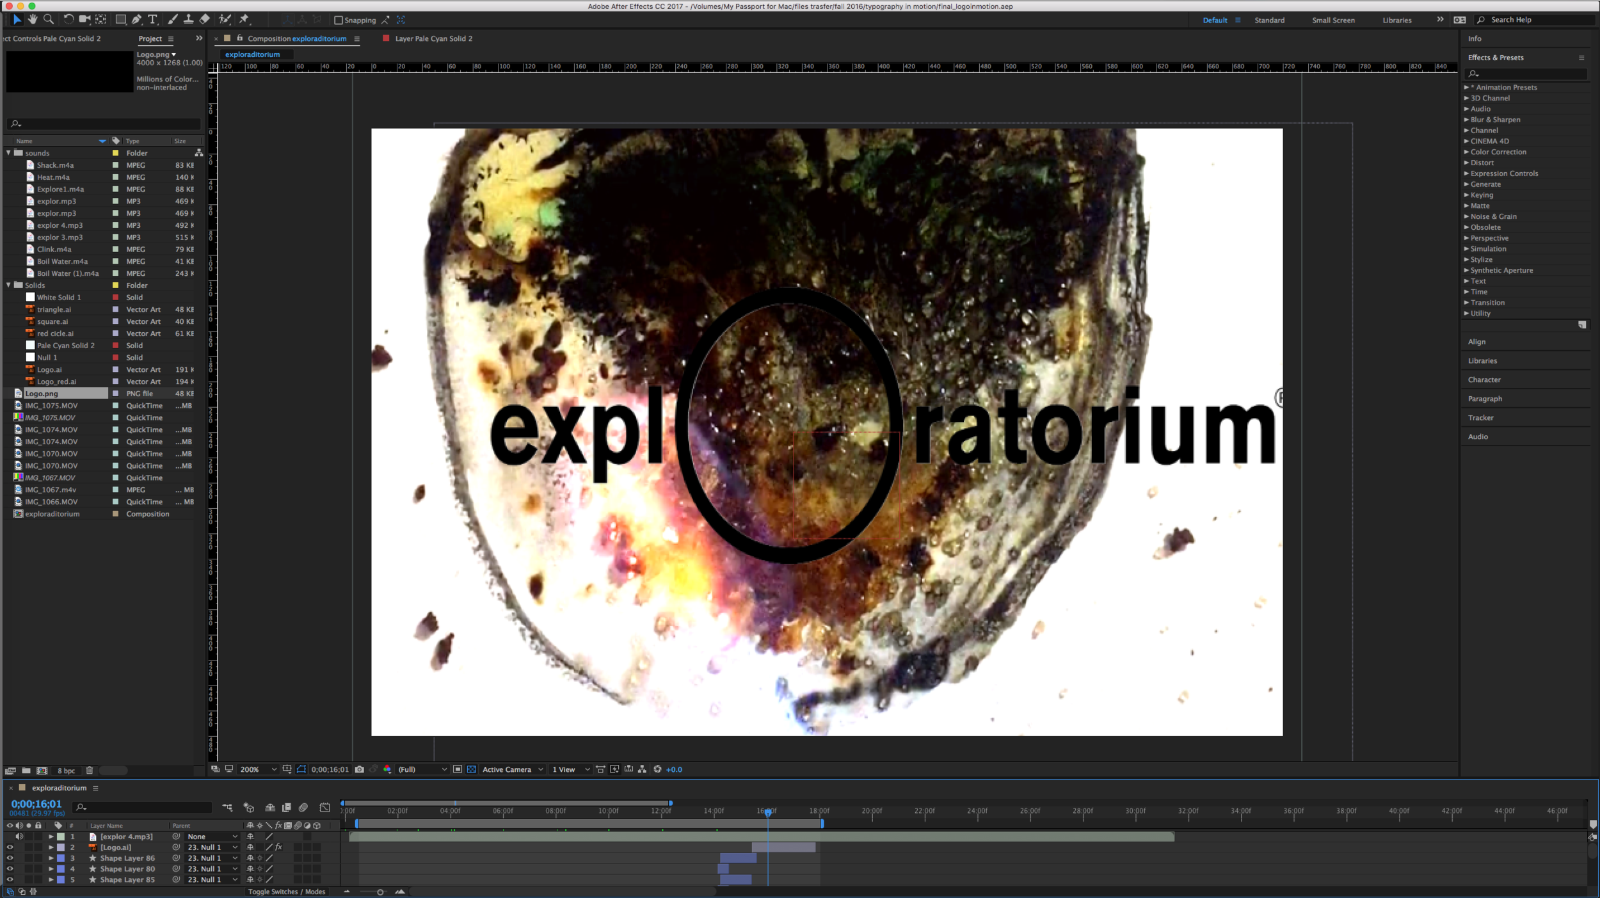1600x898 pixels.
Task: Select the Roto Brush tool
Action: [225, 19]
